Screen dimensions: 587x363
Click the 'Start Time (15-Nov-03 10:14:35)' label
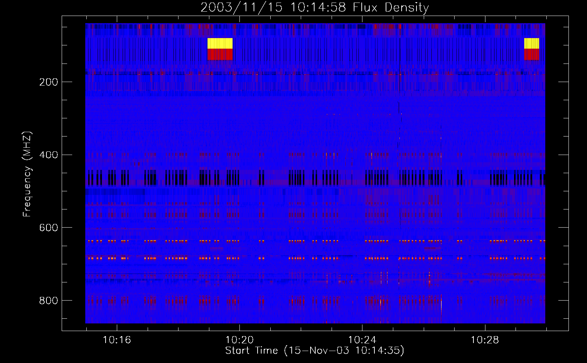coord(315,351)
